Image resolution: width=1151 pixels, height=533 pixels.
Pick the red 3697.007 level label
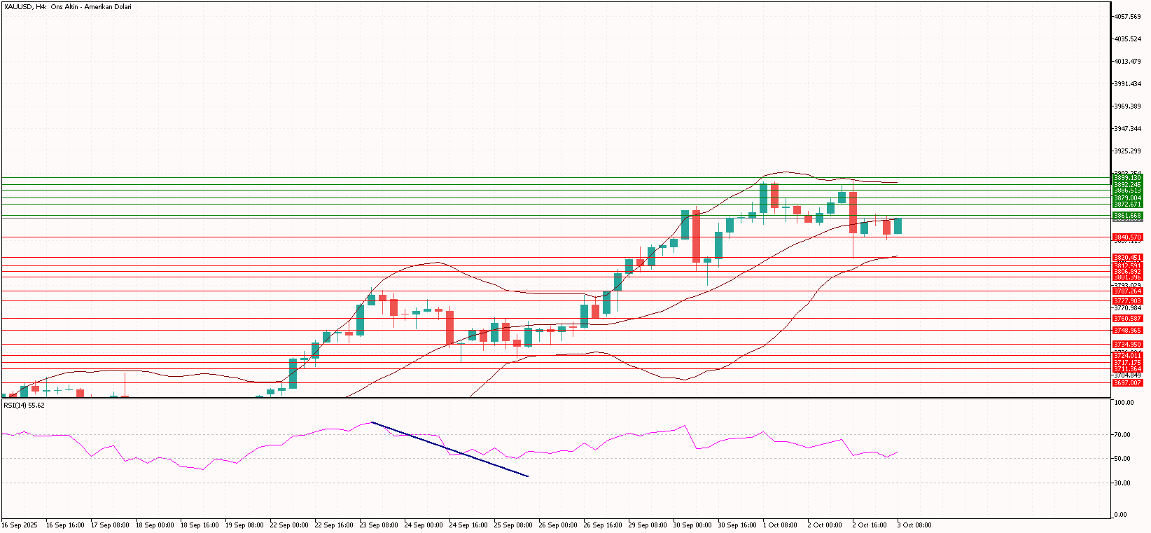tap(1127, 383)
